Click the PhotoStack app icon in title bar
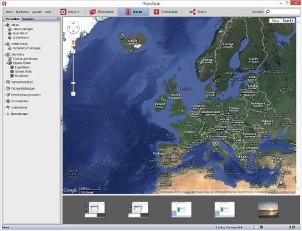Screen dimensions: 302x231 4,4
